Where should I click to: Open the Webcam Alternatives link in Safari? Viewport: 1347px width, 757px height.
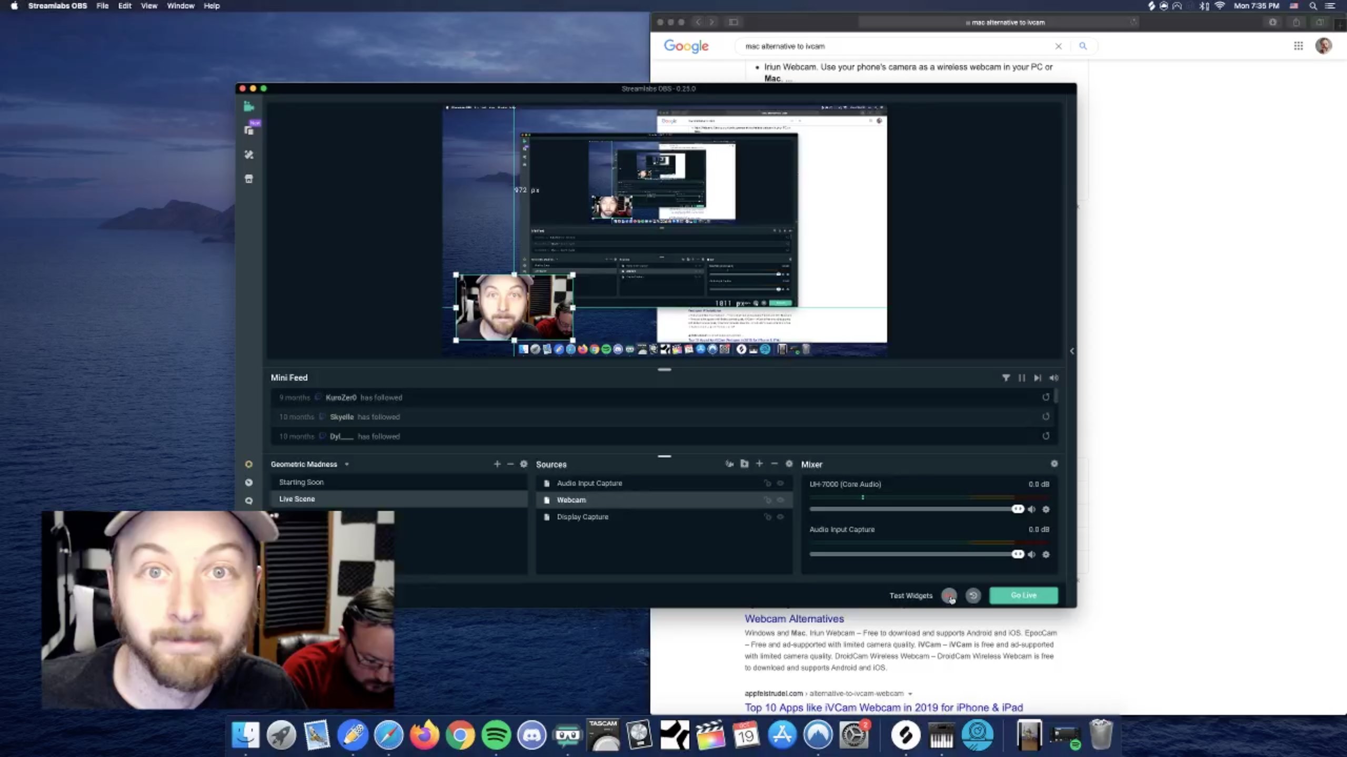tap(794, 619)
